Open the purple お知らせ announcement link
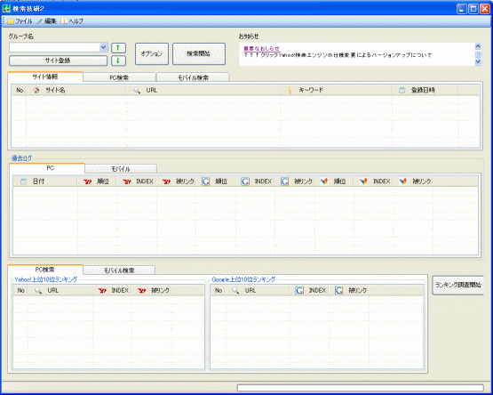Image resolution: width=493 pixels, height=395 pixels. click(x=261, y=49)
